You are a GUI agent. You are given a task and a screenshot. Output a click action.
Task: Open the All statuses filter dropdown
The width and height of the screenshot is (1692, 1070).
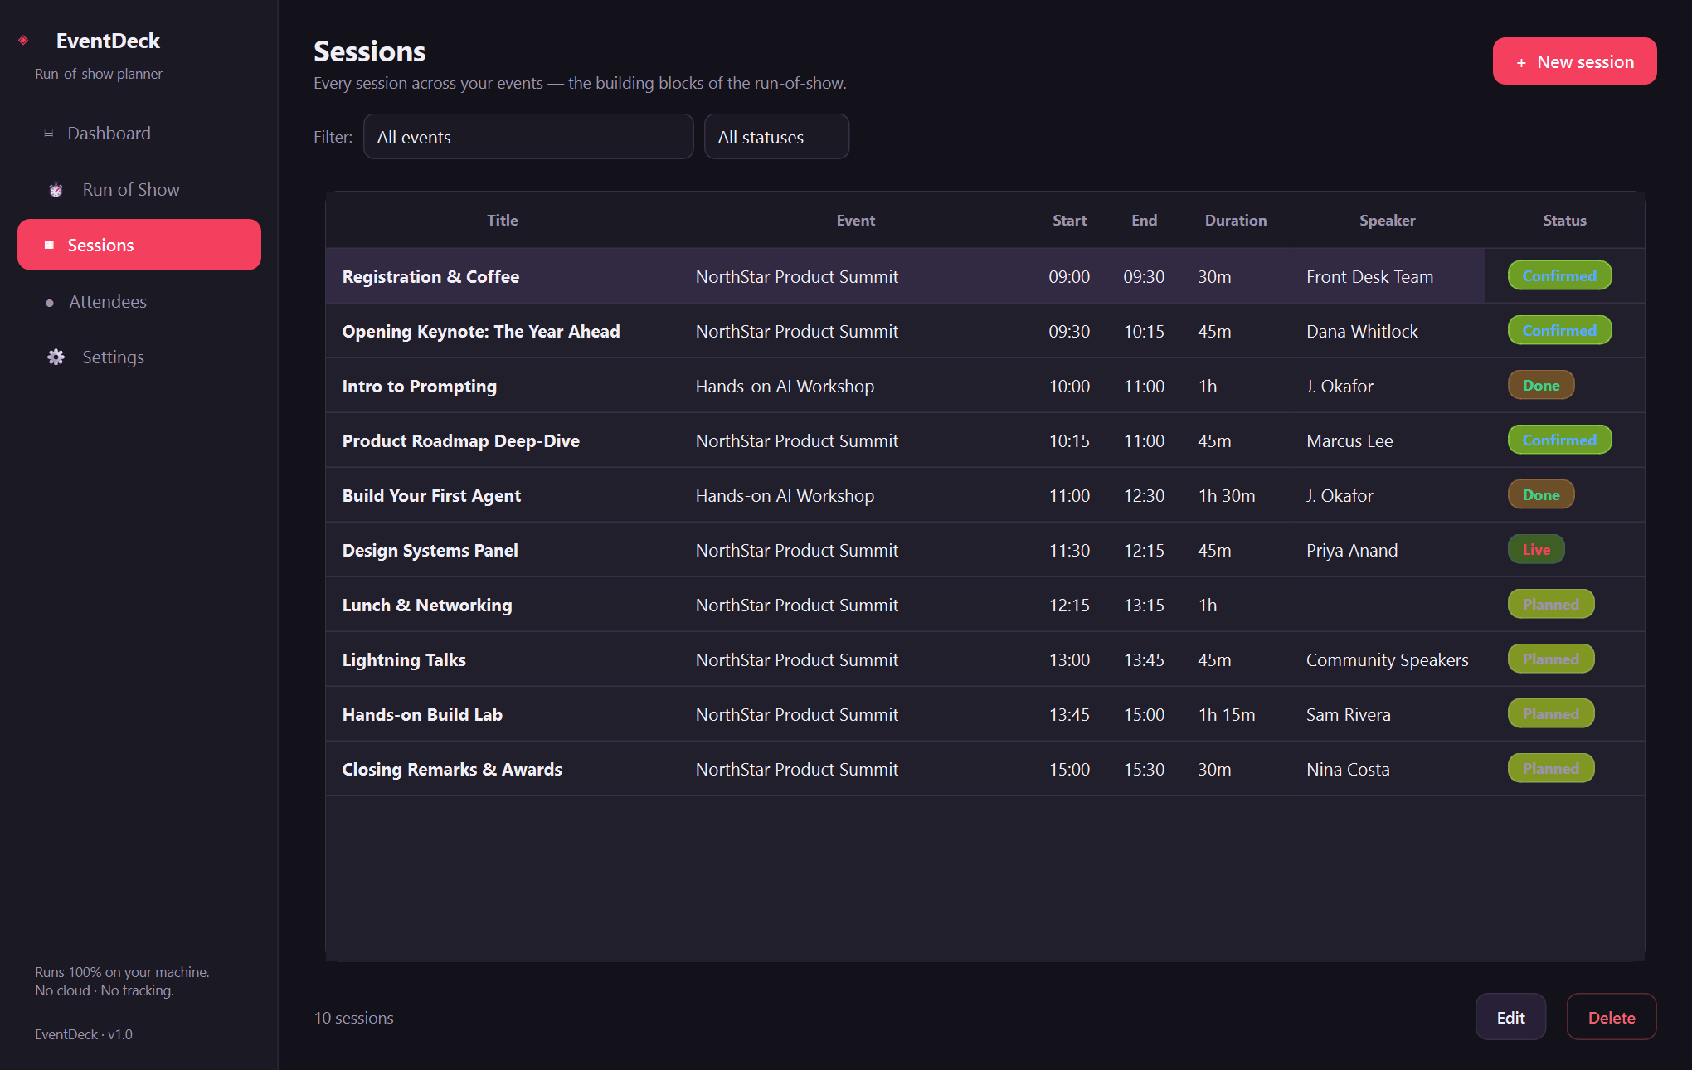point(776,137)
